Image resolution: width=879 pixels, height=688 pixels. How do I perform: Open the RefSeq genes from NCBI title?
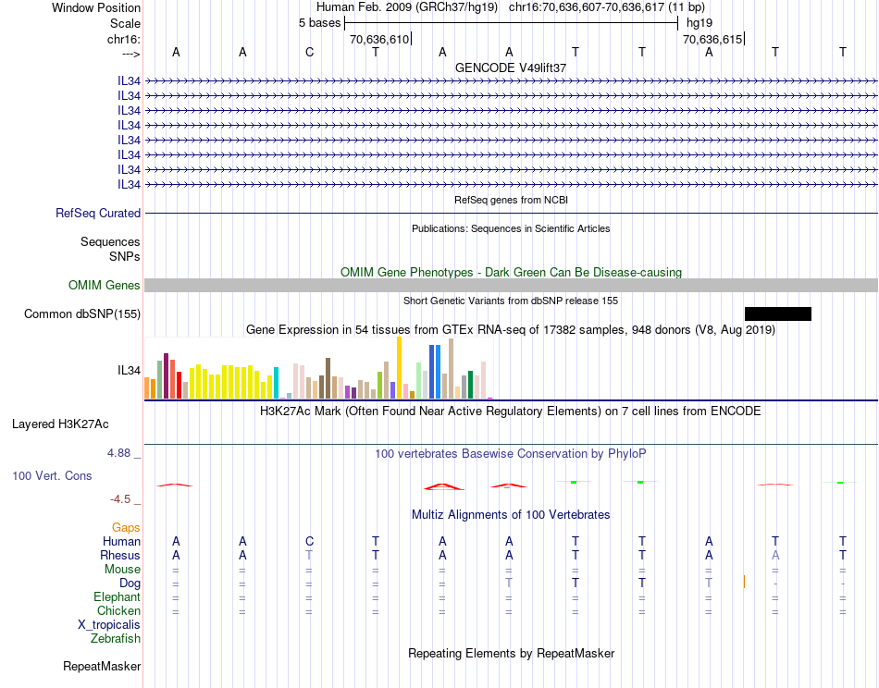511,200
